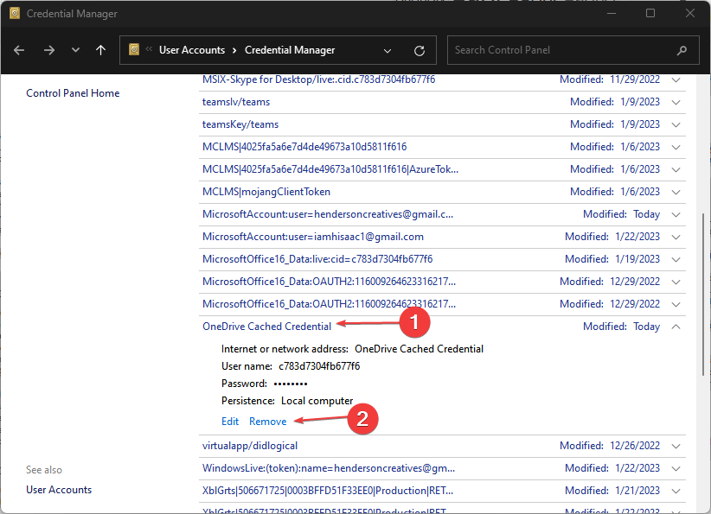Open the virtualapp/didlogical credential name

point(250,446)
